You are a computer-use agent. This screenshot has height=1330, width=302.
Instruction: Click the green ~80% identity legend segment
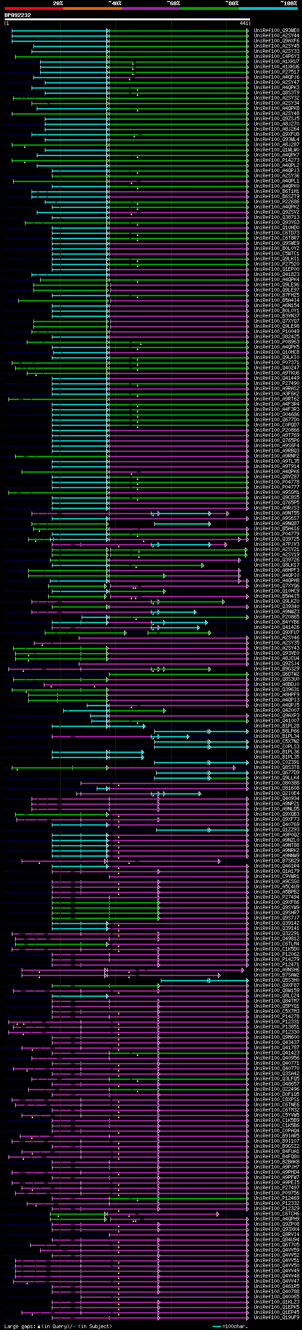coord(210,8)
